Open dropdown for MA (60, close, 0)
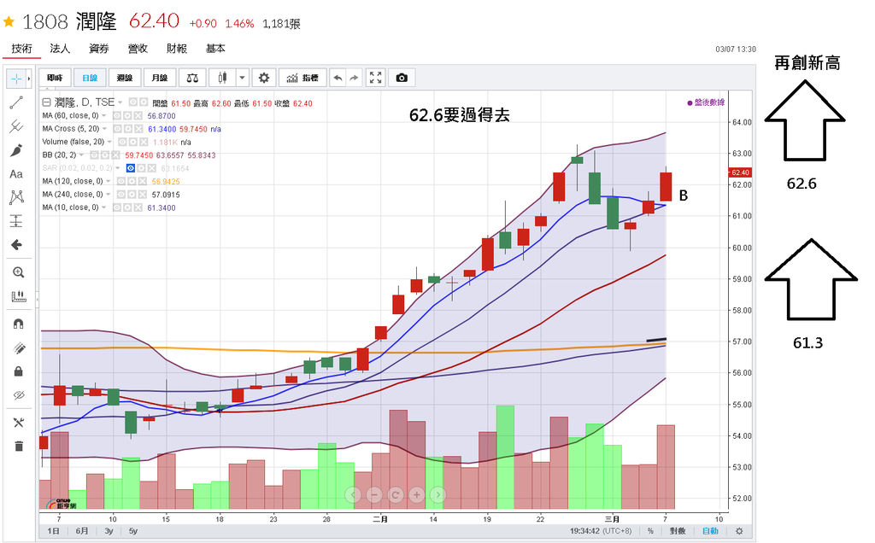This screenshot has width=875, height=543. pyautogui.click(x=104, y=115)
